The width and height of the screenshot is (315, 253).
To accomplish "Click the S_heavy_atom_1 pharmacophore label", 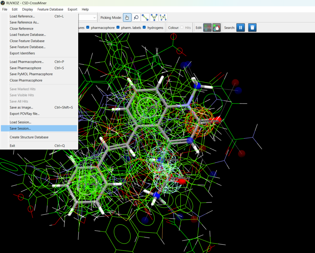I will (x=210, y=121).
